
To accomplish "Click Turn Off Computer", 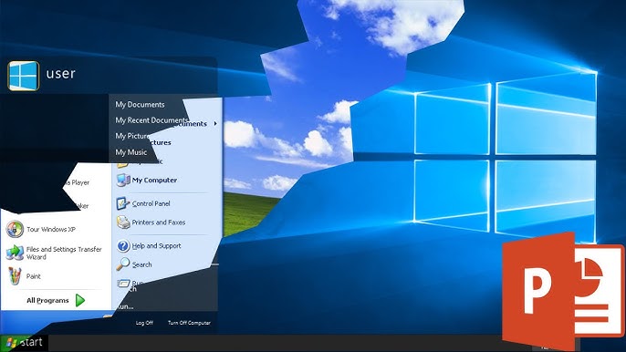I will (189, 323).
